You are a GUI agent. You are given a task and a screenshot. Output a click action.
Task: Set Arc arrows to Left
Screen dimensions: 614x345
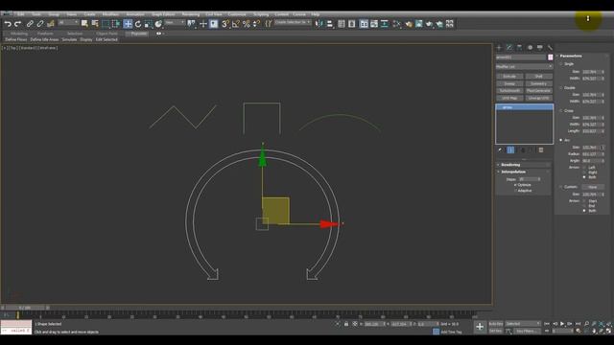(584, 168)
